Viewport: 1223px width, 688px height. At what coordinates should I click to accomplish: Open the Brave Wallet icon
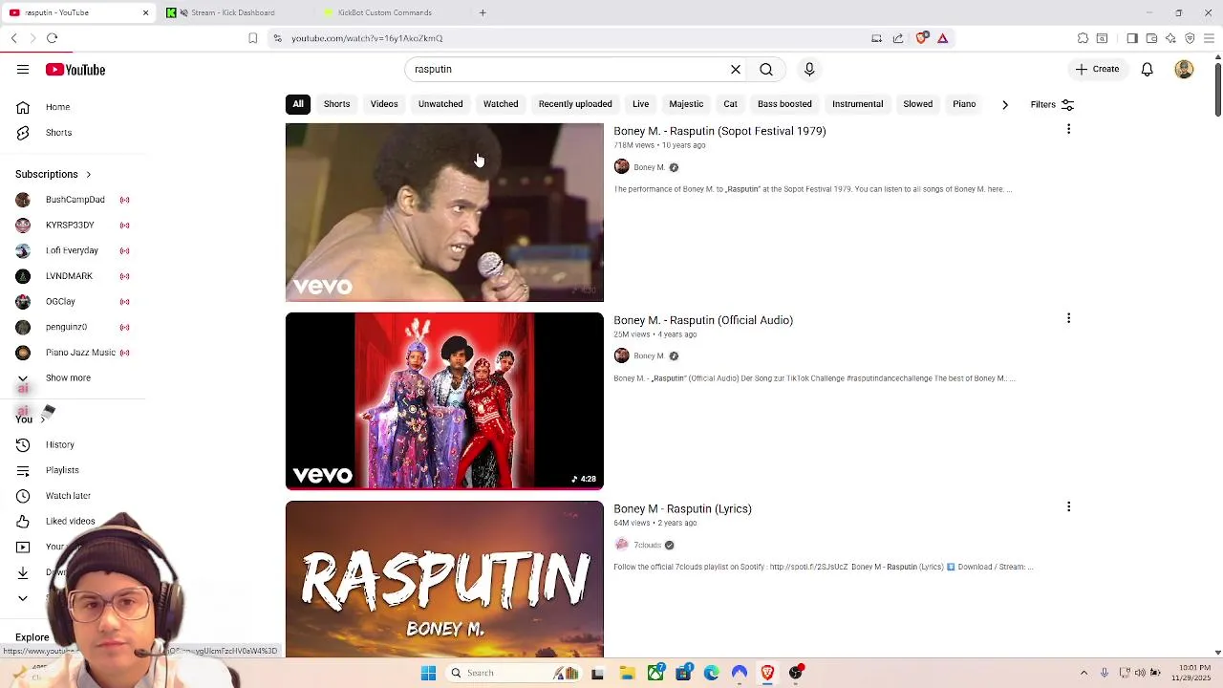pos(1151,38)
